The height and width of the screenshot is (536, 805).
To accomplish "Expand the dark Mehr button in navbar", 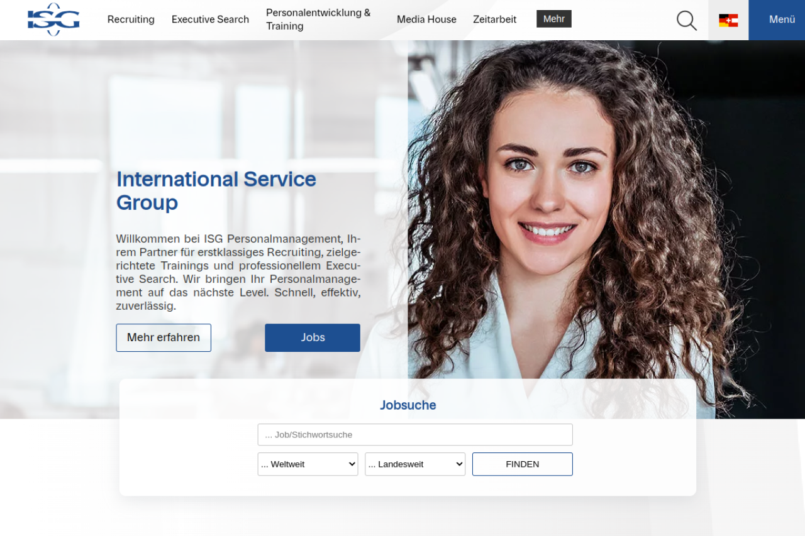I will pyautogui.click(x=553, y=19).
